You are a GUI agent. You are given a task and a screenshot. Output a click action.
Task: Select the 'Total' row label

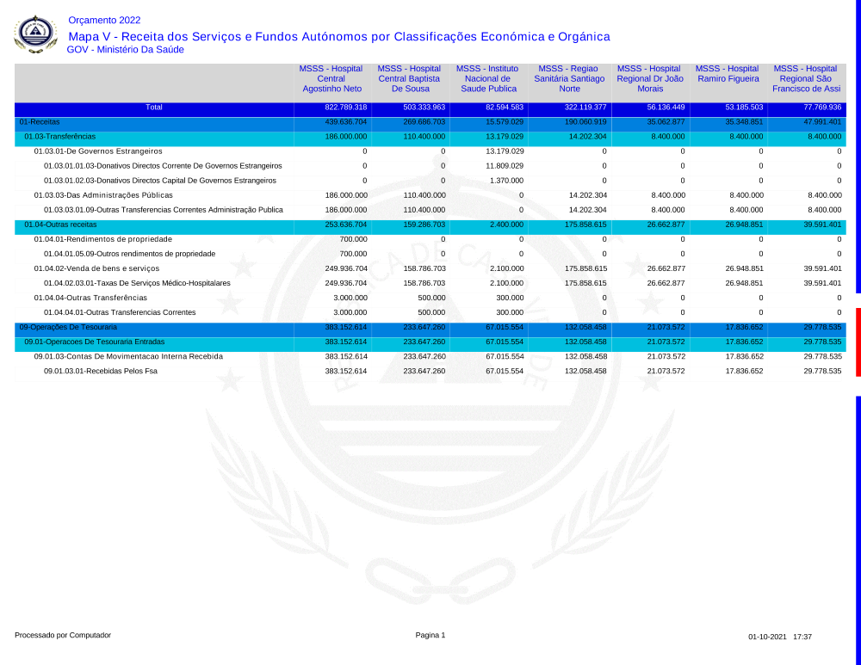153,108
